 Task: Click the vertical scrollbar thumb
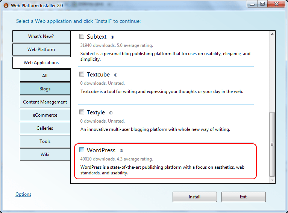[272, 144]
